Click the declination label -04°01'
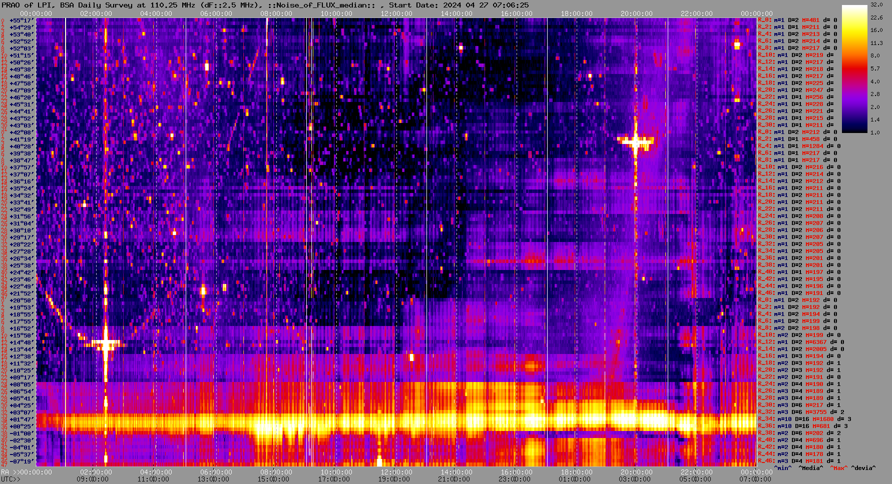Screen dimensions: 892x484 click(22, 447)
